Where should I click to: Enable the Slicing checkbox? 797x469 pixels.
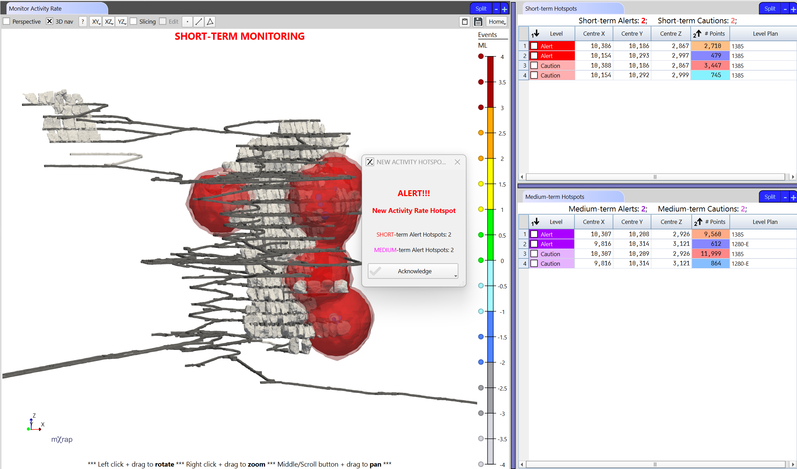coord(134,21)
